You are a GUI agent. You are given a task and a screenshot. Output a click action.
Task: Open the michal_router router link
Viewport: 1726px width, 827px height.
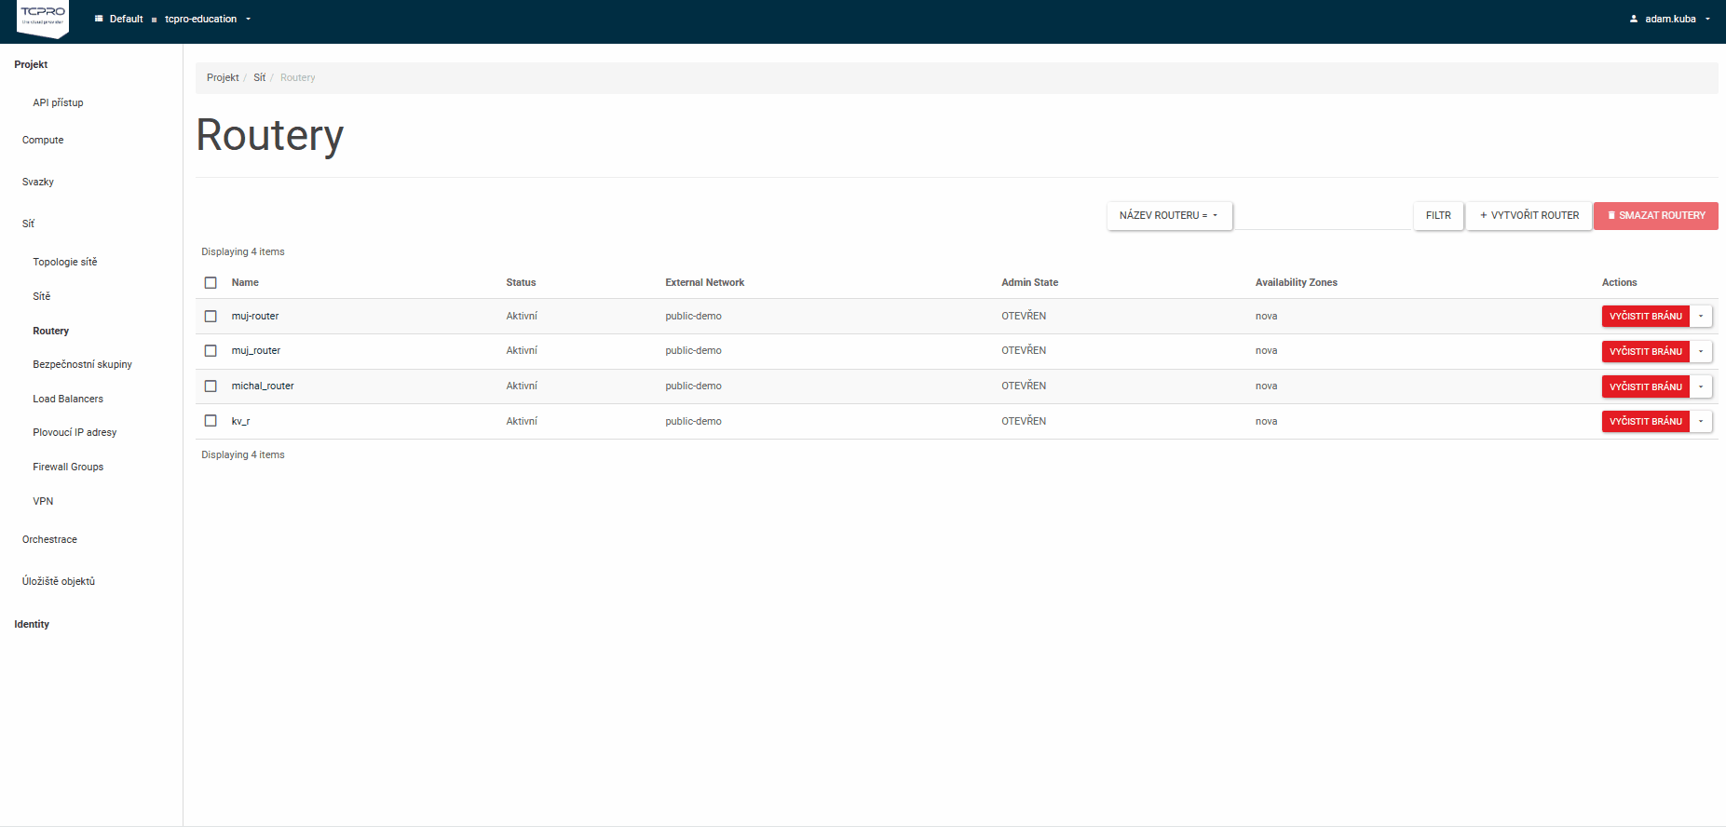pyautogui.click(x=263, y=386)
